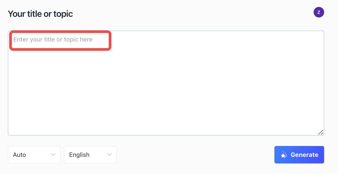Click the sparkle star icon on Generate
Image resolution: width=338 pixels, height=174 pixels.
[x=283, y=155]
